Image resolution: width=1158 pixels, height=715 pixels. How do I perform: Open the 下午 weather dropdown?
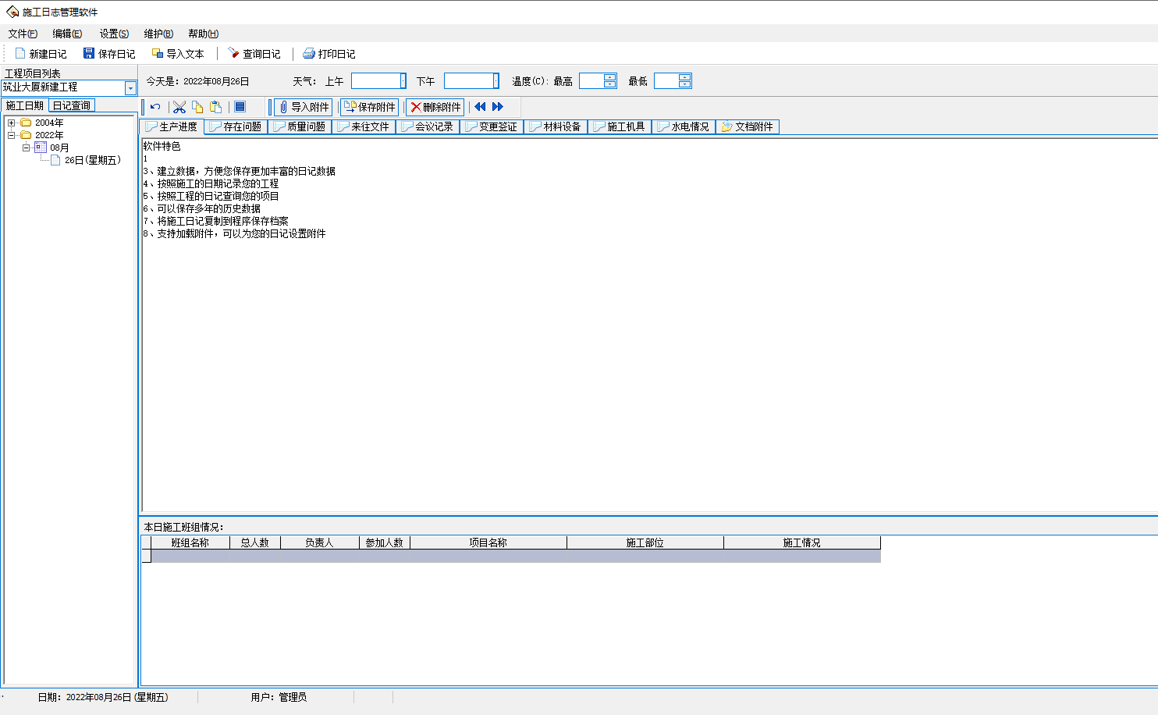496,81
